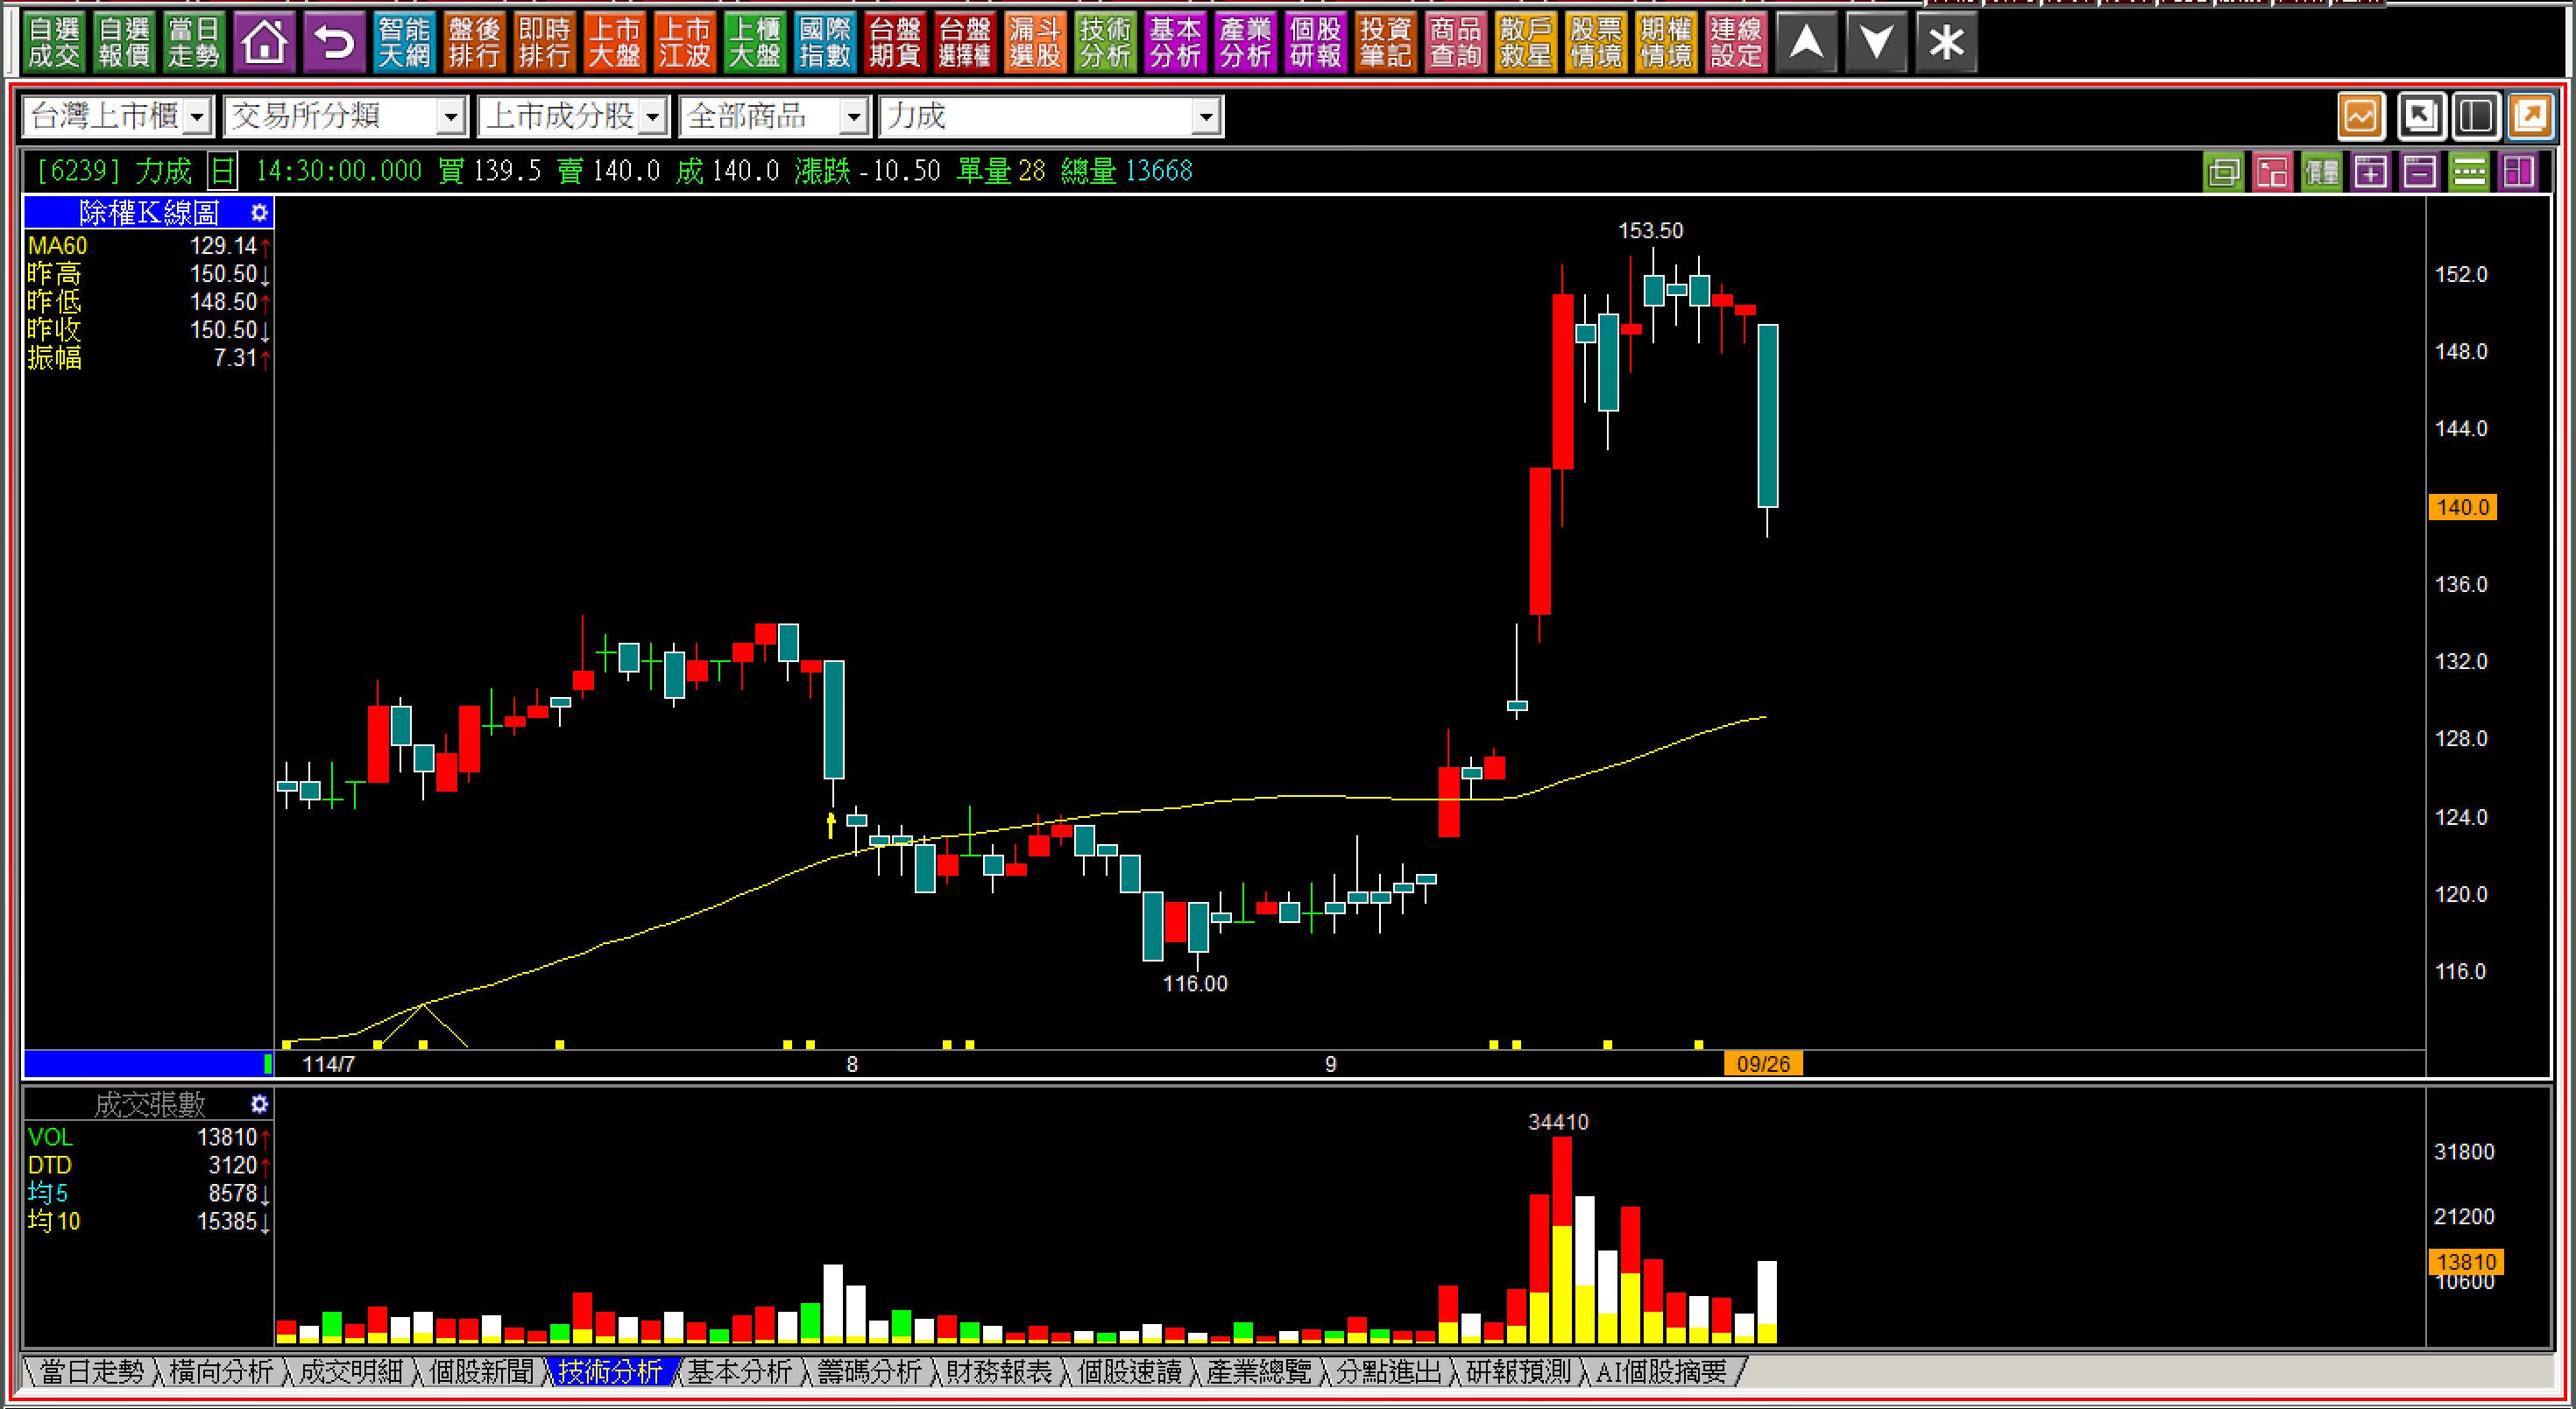Toggle the 日 daily period box
The image size is (2576, 1409).
(x=222, y=172)
